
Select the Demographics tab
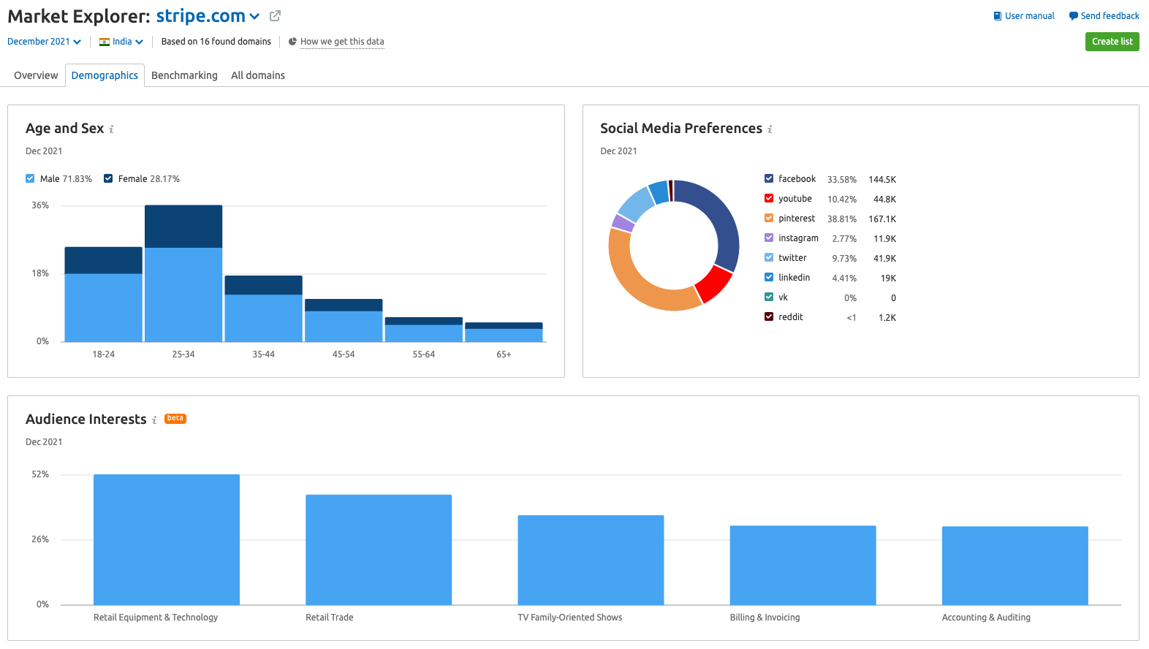click(x=105, y=75)
